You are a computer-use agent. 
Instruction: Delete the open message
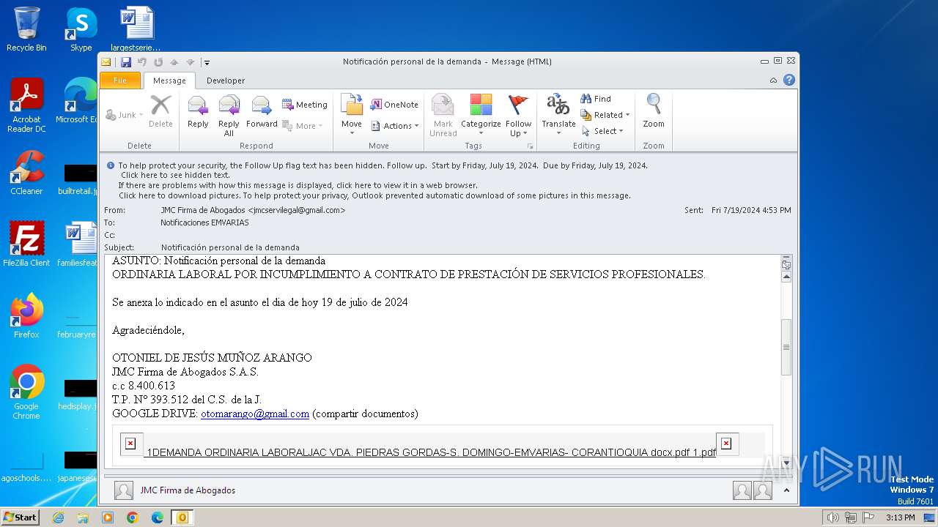pos(160,112)
